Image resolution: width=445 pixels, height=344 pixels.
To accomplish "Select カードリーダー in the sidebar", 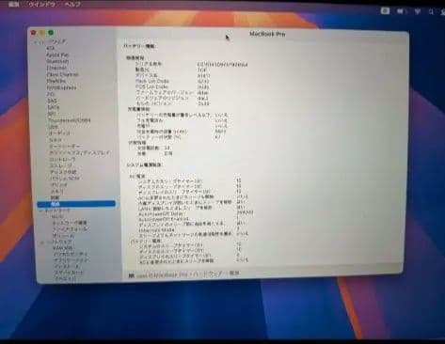I will pyautogui.click(x=65, y=147).
